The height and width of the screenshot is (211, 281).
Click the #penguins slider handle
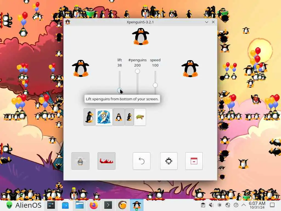(137, 71)
